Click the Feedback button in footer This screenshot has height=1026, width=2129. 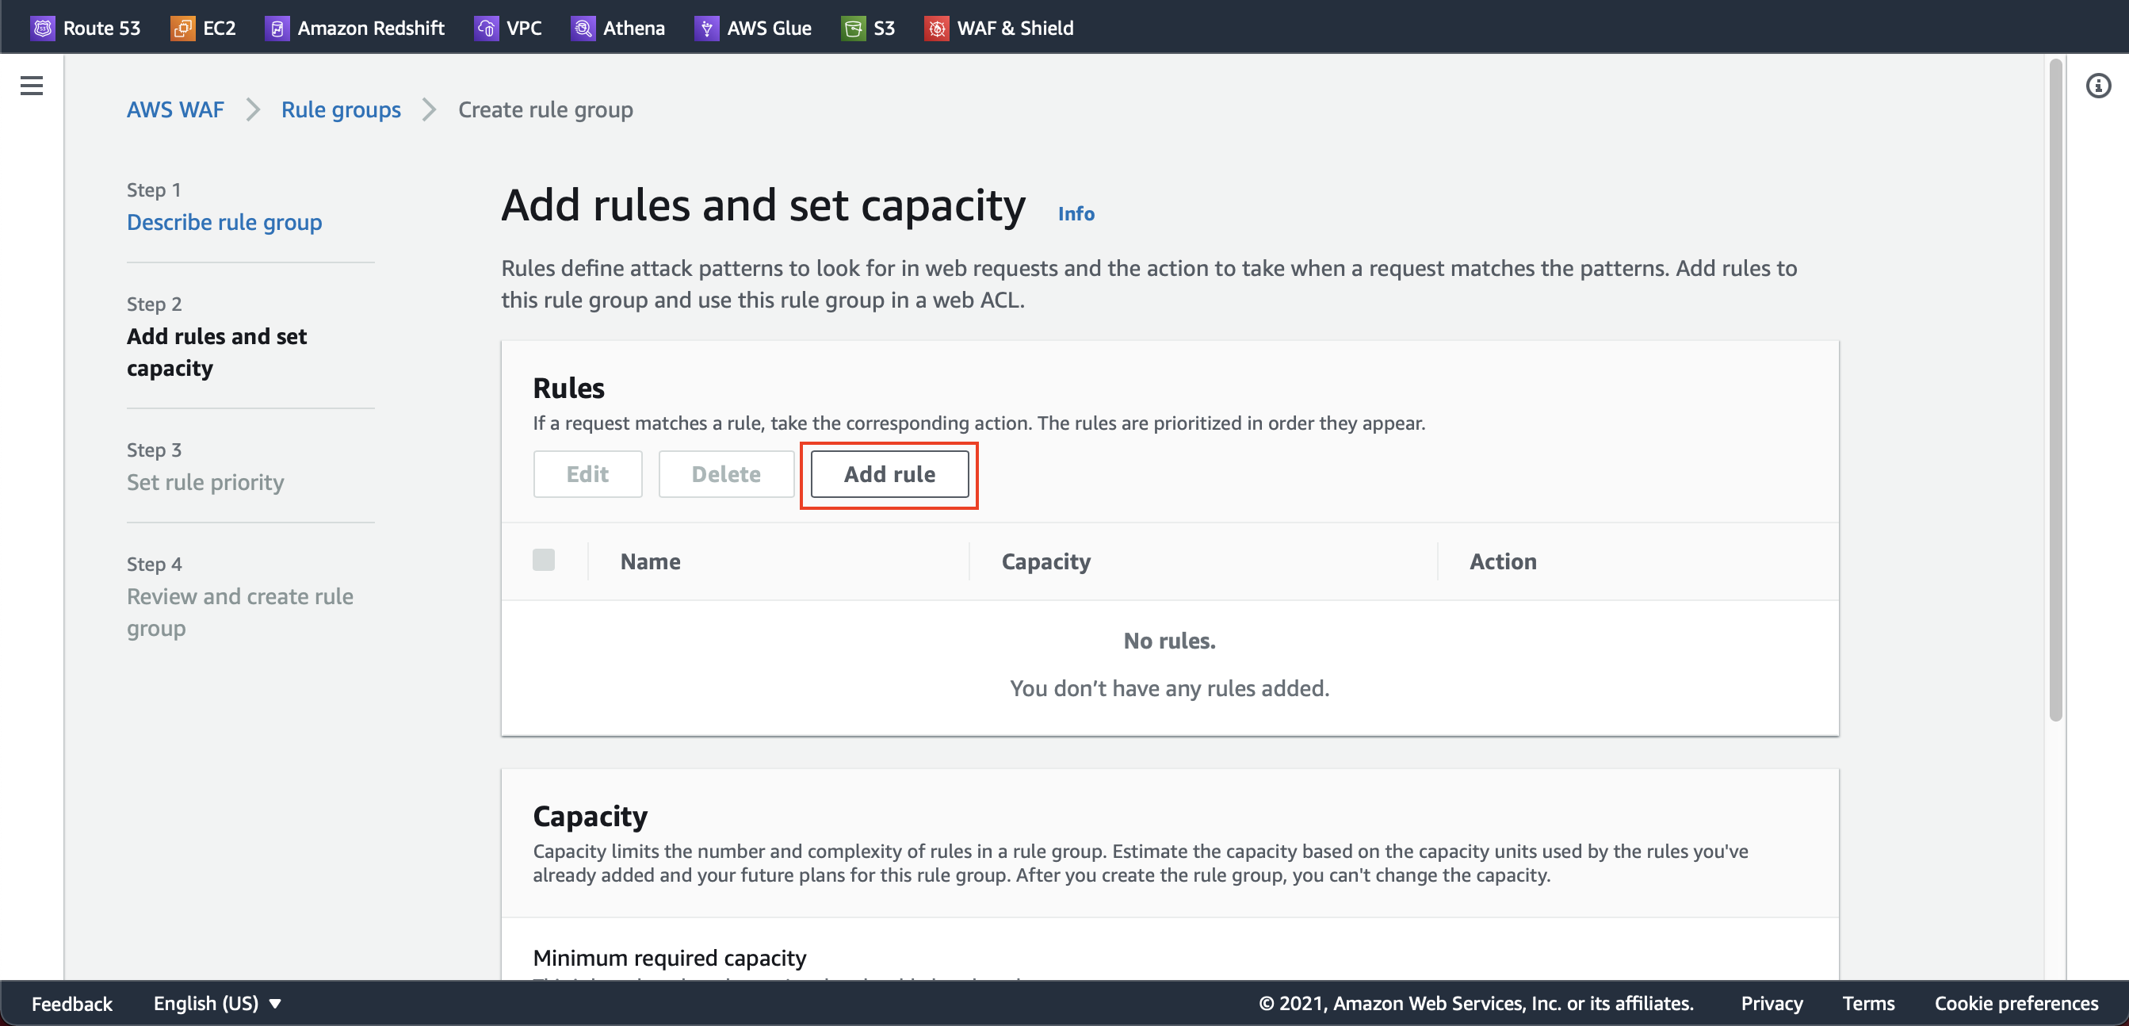(72, 1003)
